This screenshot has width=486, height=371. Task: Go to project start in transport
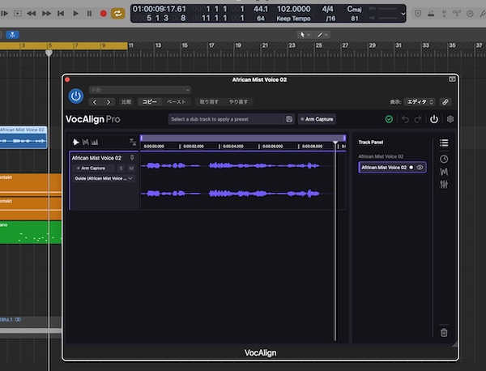click(61, 13)
